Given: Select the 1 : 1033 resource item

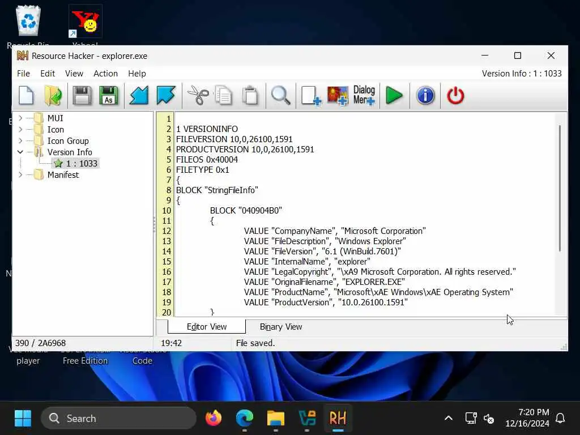Looking at the screenshot, I should coord(76,164).
